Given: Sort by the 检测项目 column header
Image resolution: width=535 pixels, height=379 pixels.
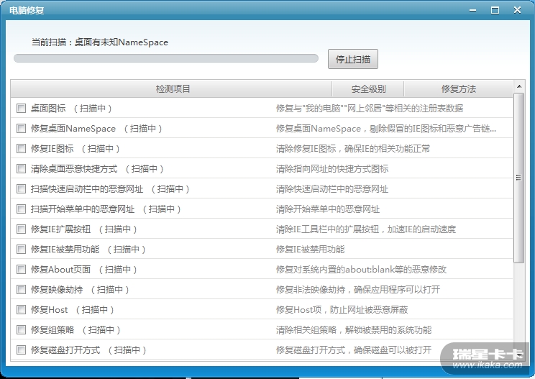Looking at the screenshot, I should pos(171,89).
